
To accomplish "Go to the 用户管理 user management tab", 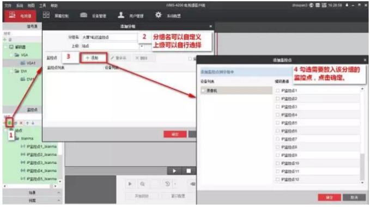I will click(x=130, y=16).
